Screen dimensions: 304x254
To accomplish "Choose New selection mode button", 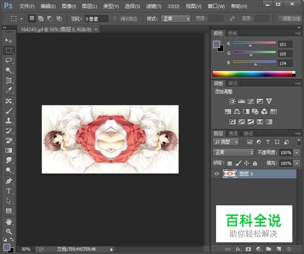I will (32, 19).
